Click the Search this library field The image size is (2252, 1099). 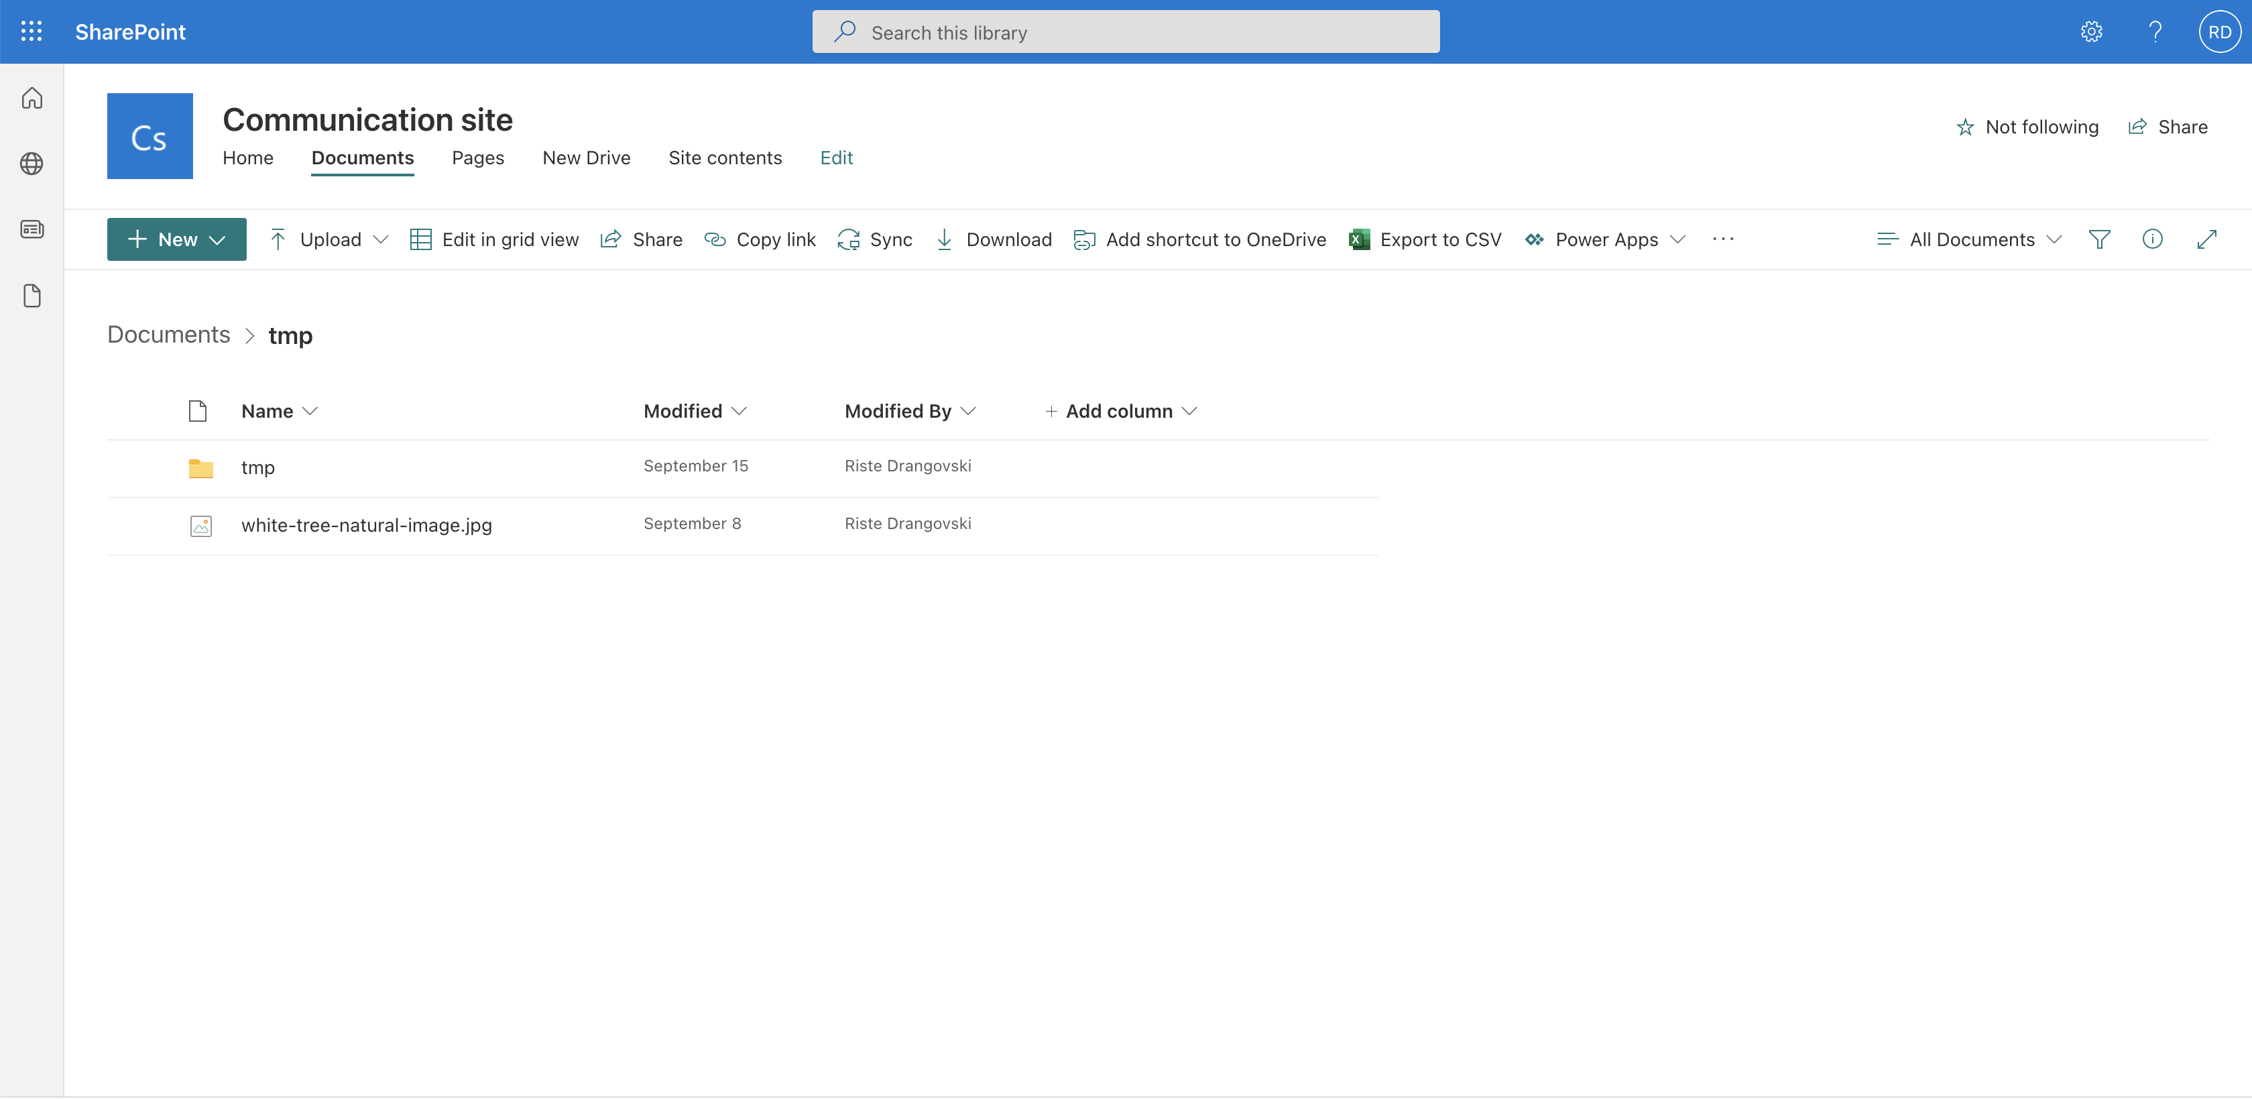tap(1125, 32)
